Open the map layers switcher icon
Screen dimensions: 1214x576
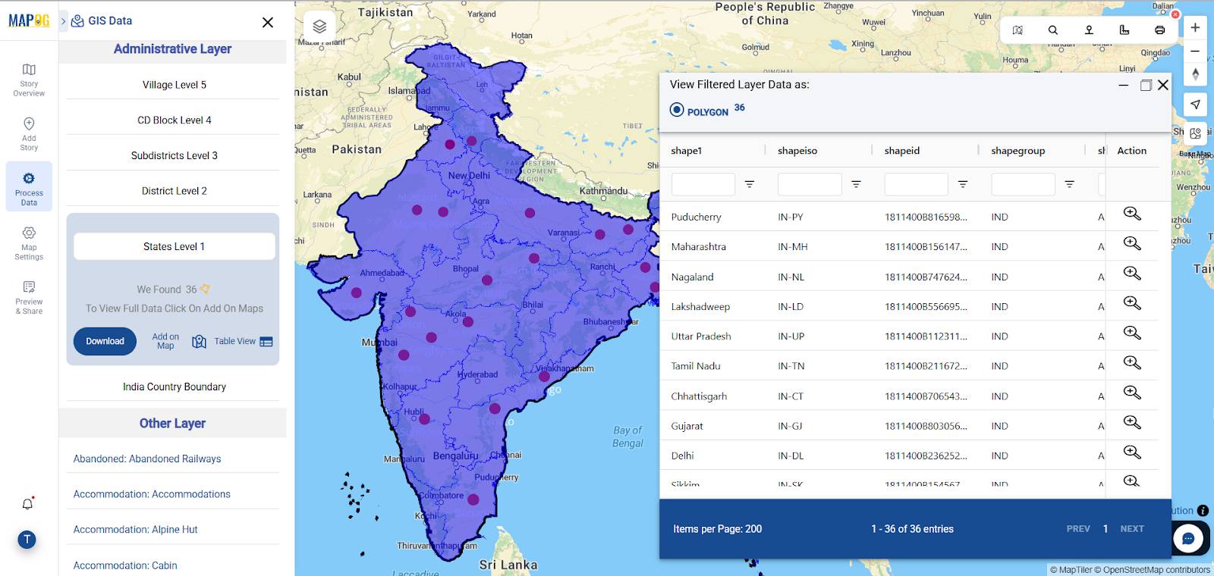pyautogui.click(x=319, y=27)
